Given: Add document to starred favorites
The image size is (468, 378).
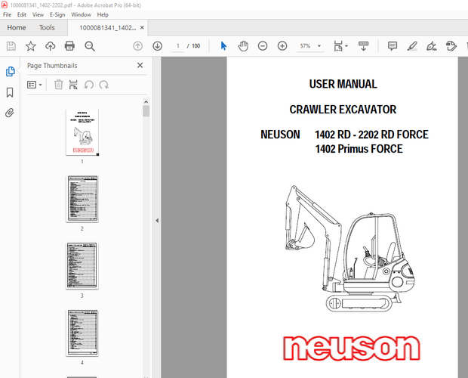Looking at the screenshot, I should [x=30, y=46].
